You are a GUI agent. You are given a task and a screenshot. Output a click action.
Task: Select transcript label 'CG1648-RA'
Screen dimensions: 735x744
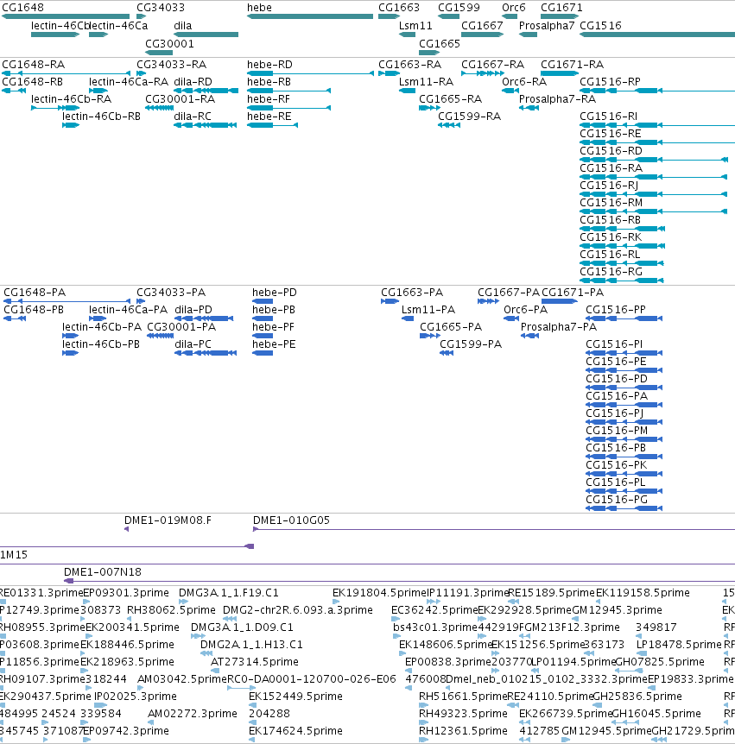click(x=33, y=65)
